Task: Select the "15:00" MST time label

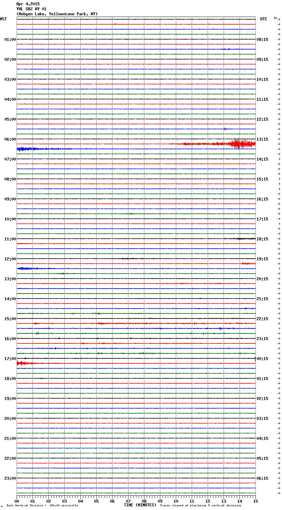Action: 10,319
